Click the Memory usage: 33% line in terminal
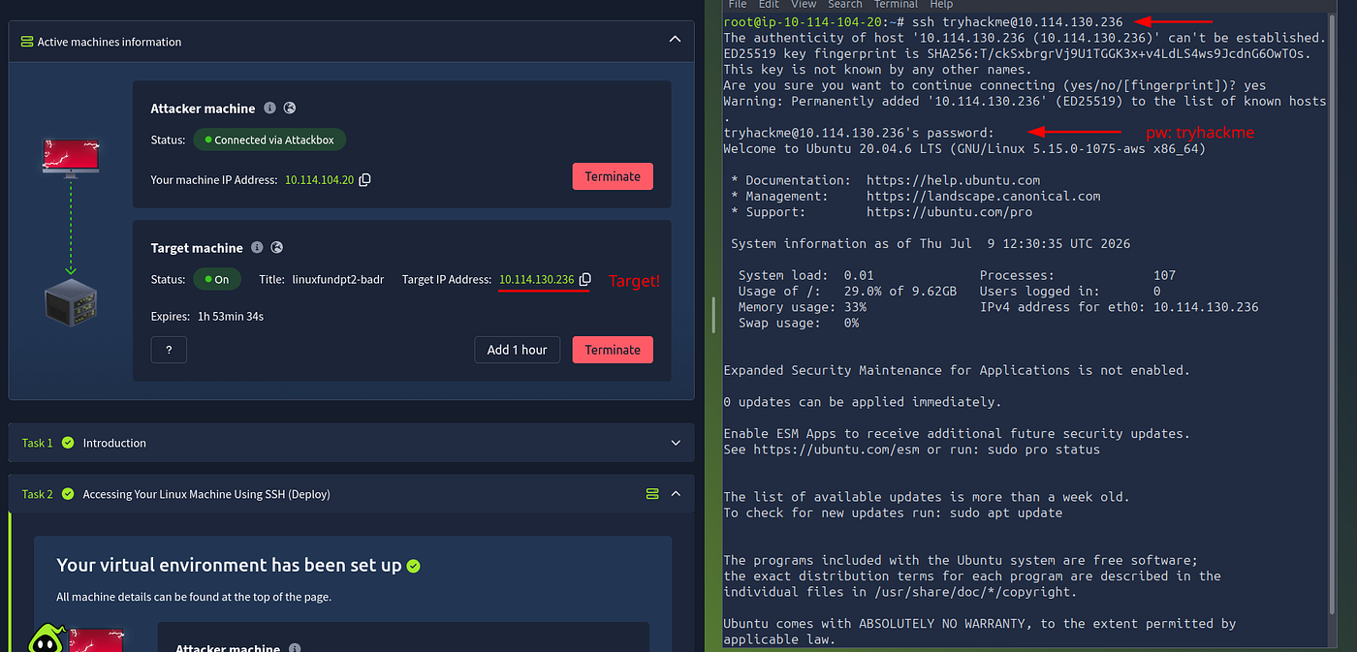1357x652 pixels. 803,306
